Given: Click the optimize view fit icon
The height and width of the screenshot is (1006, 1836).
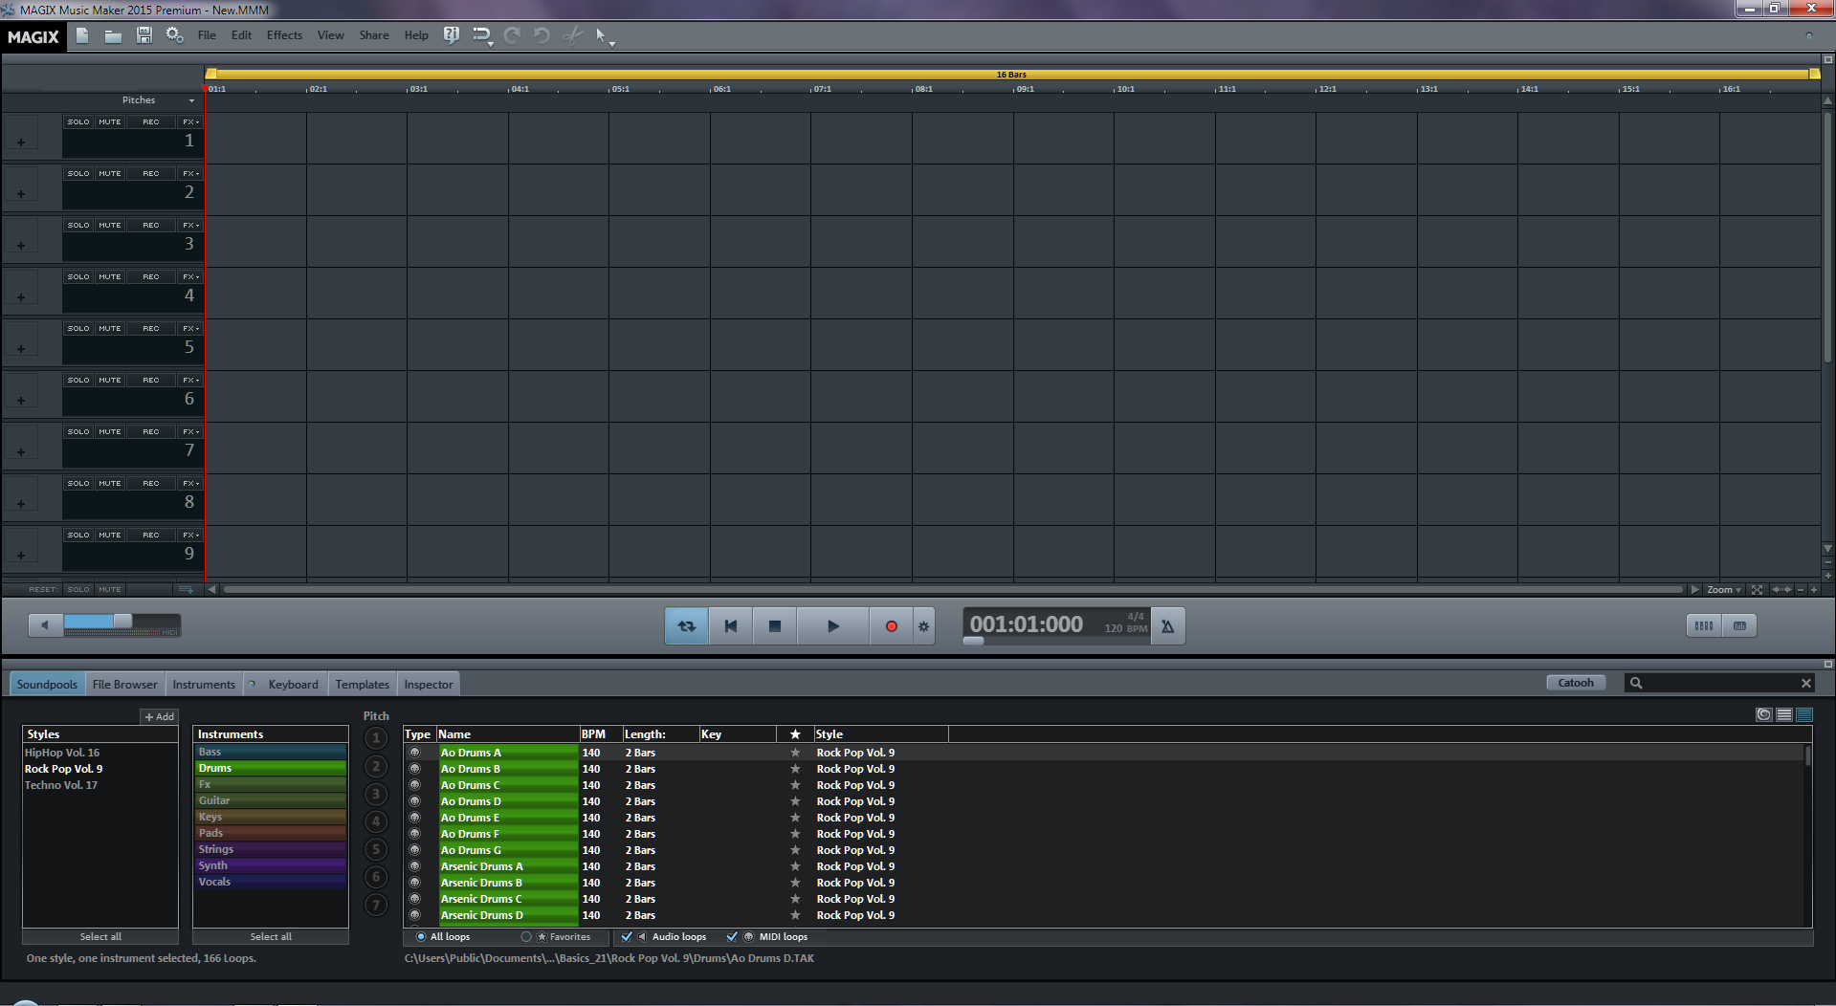Looking at the screenshot, I should [x=1757, y=589].
